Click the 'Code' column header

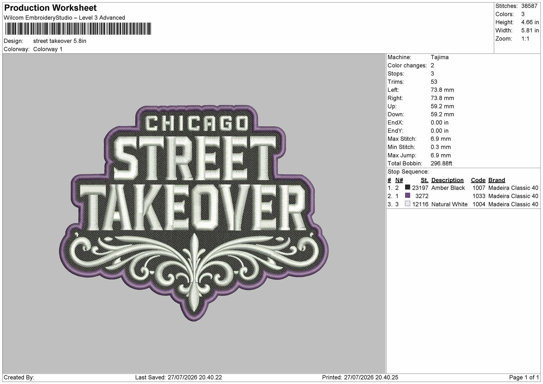click(478, 180)
